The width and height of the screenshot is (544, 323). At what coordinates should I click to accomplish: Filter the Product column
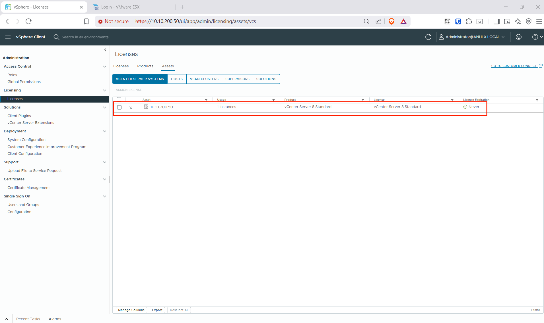tap(363, 100)
